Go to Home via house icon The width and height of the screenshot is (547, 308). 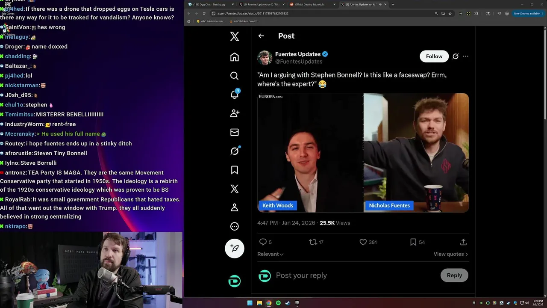point(235,57)
